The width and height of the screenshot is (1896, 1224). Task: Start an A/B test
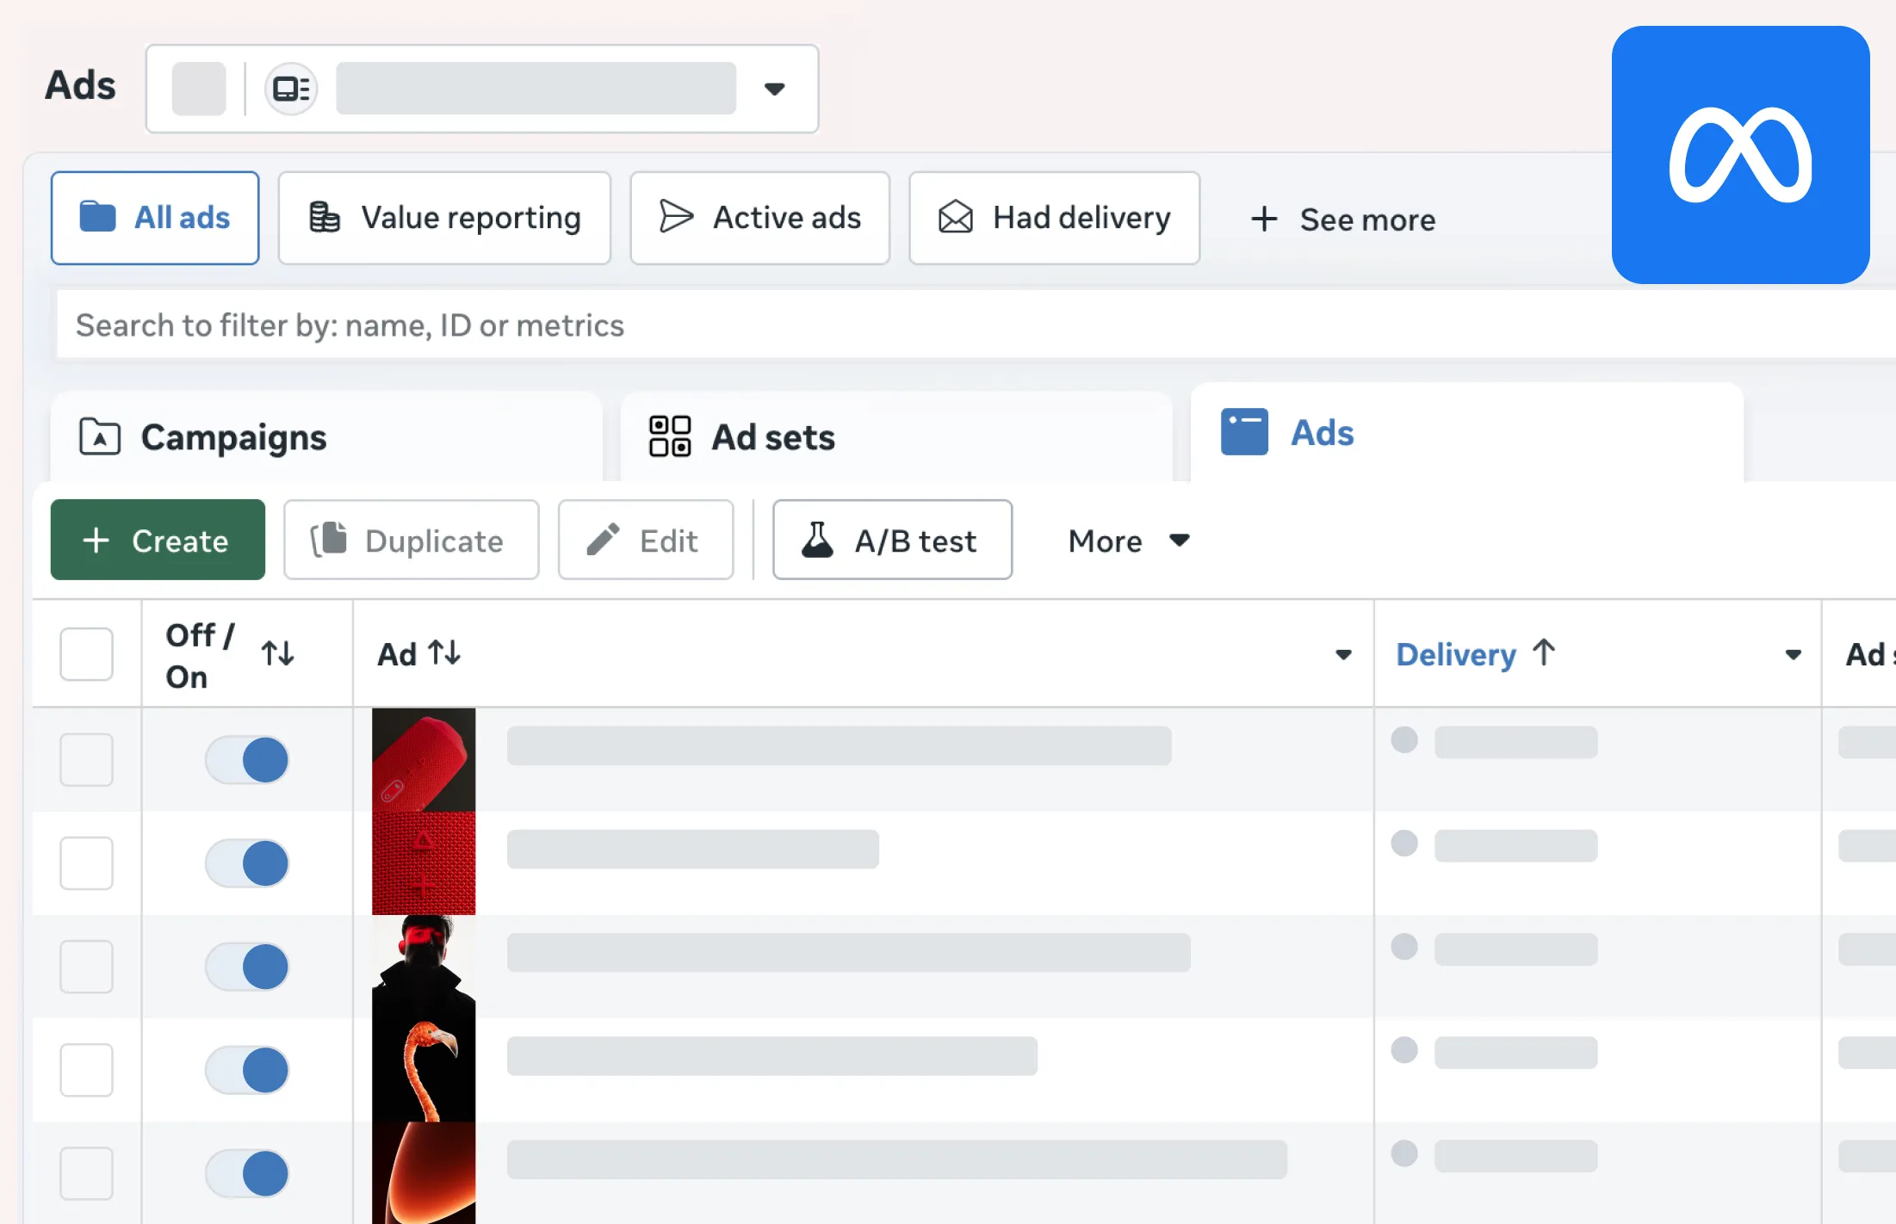coord(892,540)
